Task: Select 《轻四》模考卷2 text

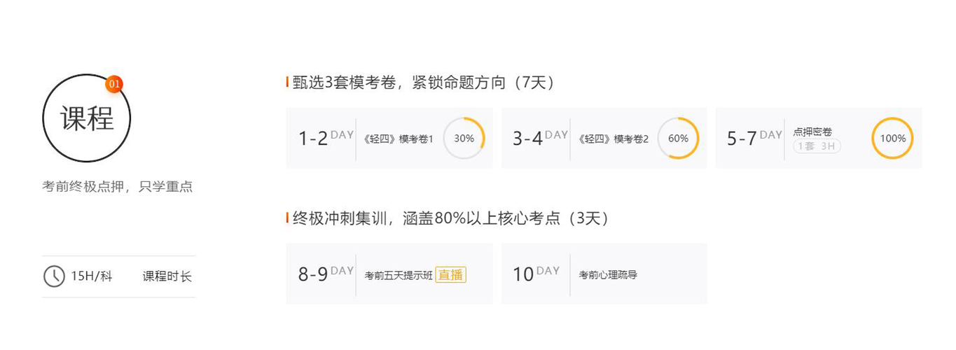Action: 614,139
